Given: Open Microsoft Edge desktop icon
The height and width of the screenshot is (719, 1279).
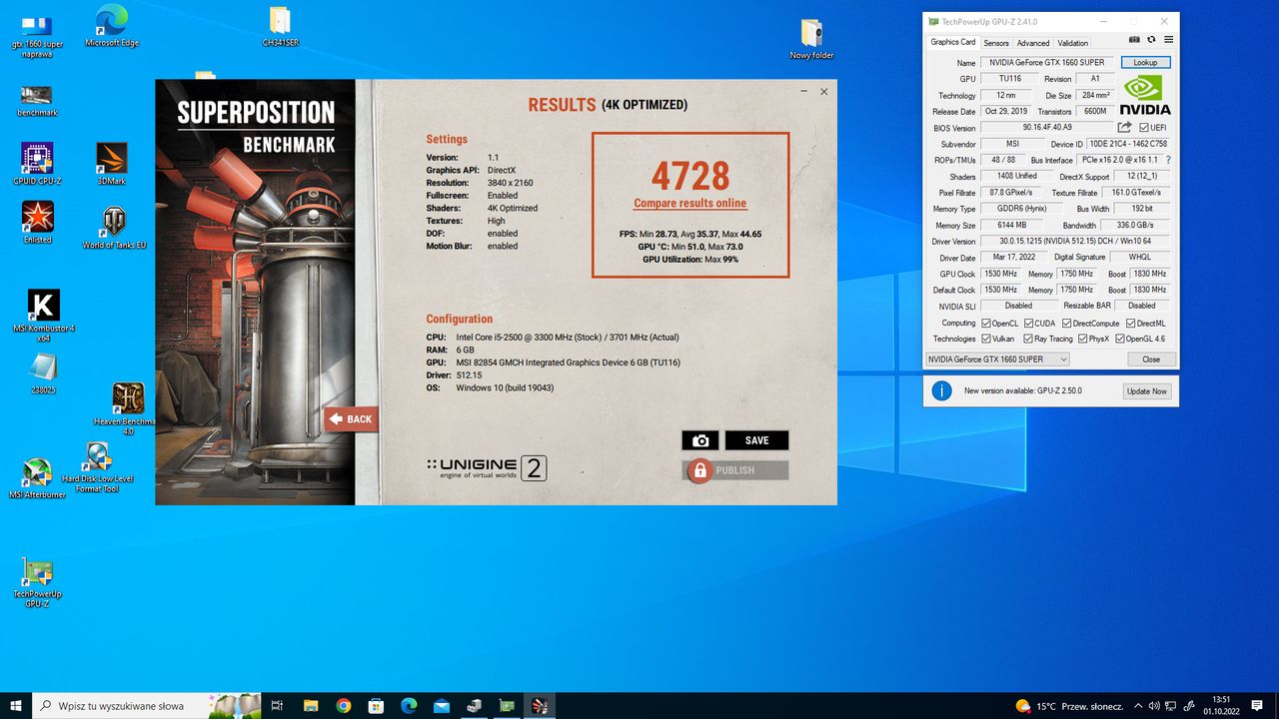Looking at the screenshot, I should point(111,26).
